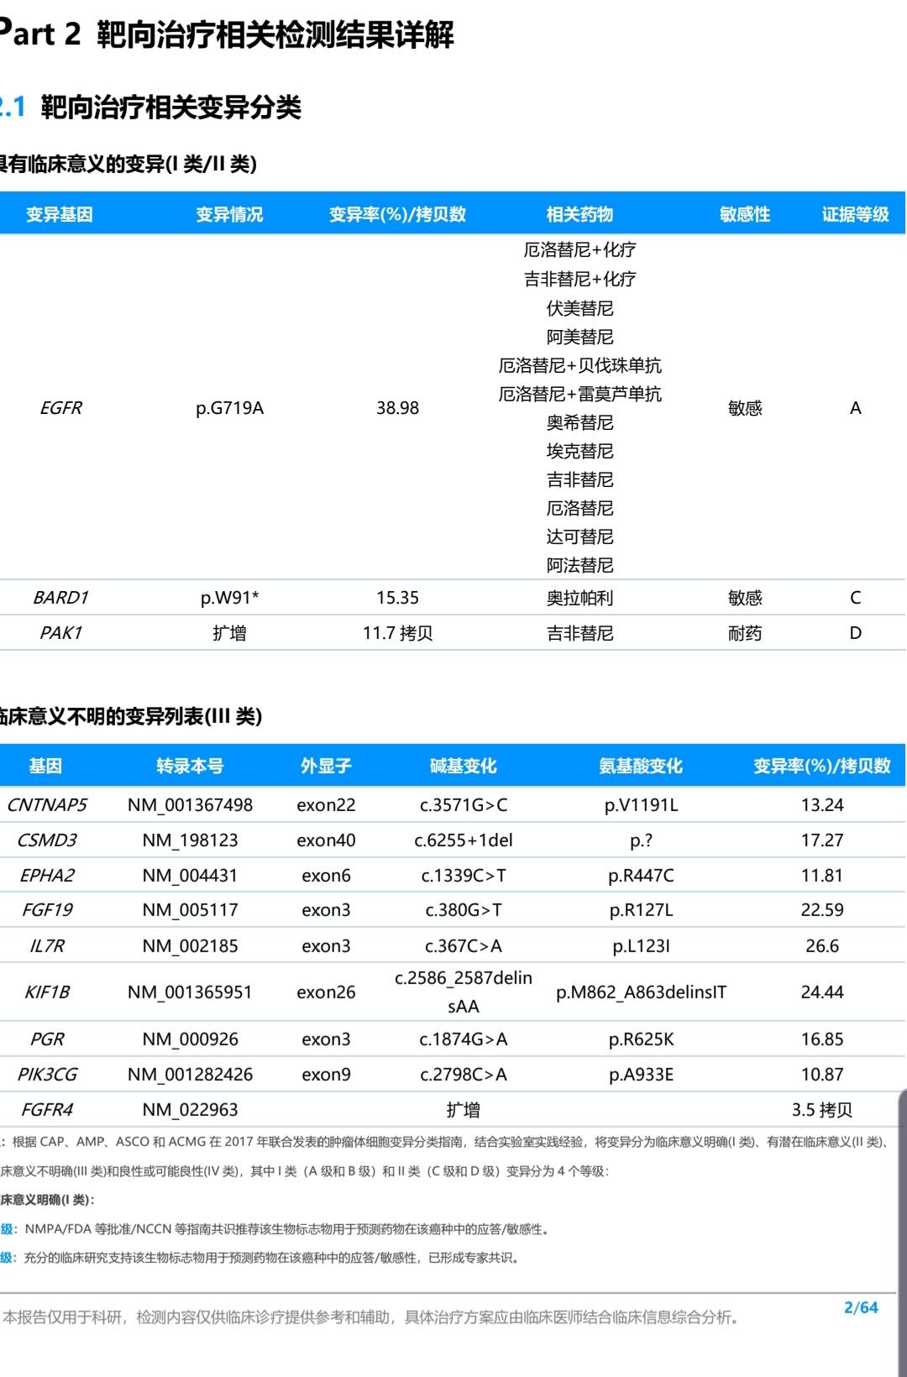This screenshot has height=1377, width=907.
Task: Click drug entry 奥希替尼
Action: coord(579,422)
